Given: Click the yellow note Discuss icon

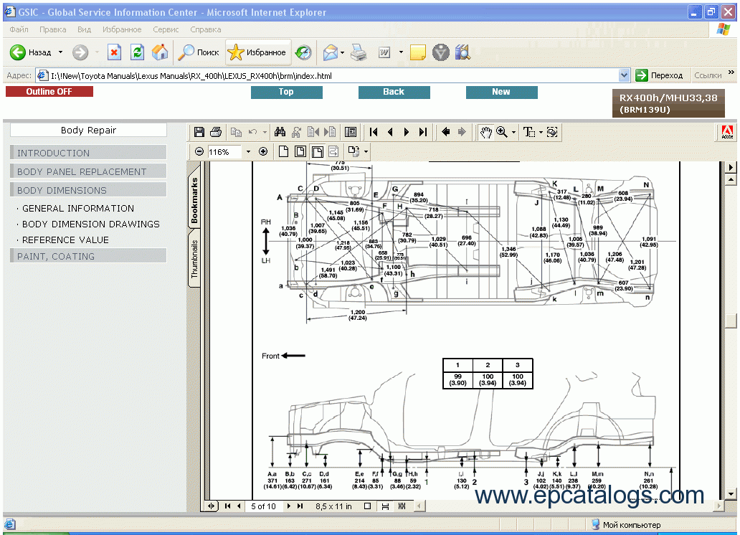Looking at the screenshot, I should [x=417, y=52].
